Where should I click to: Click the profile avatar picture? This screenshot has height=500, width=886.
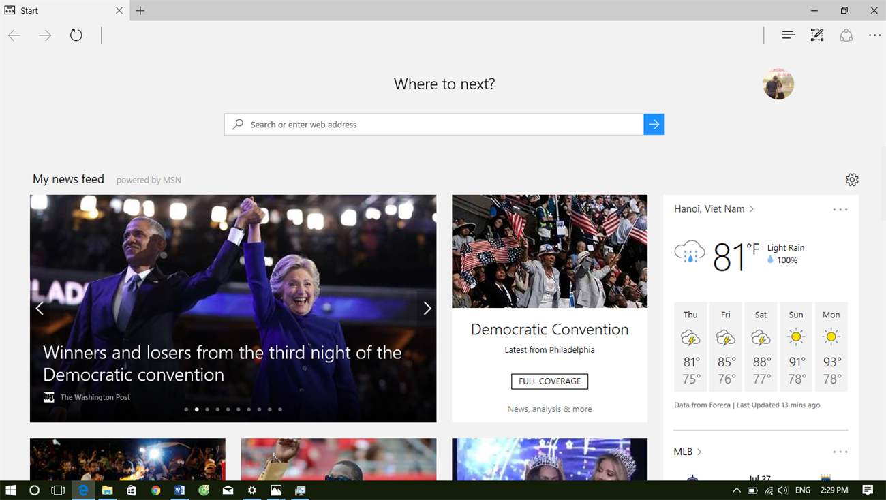pyautogui.click(x=778, y=84)
